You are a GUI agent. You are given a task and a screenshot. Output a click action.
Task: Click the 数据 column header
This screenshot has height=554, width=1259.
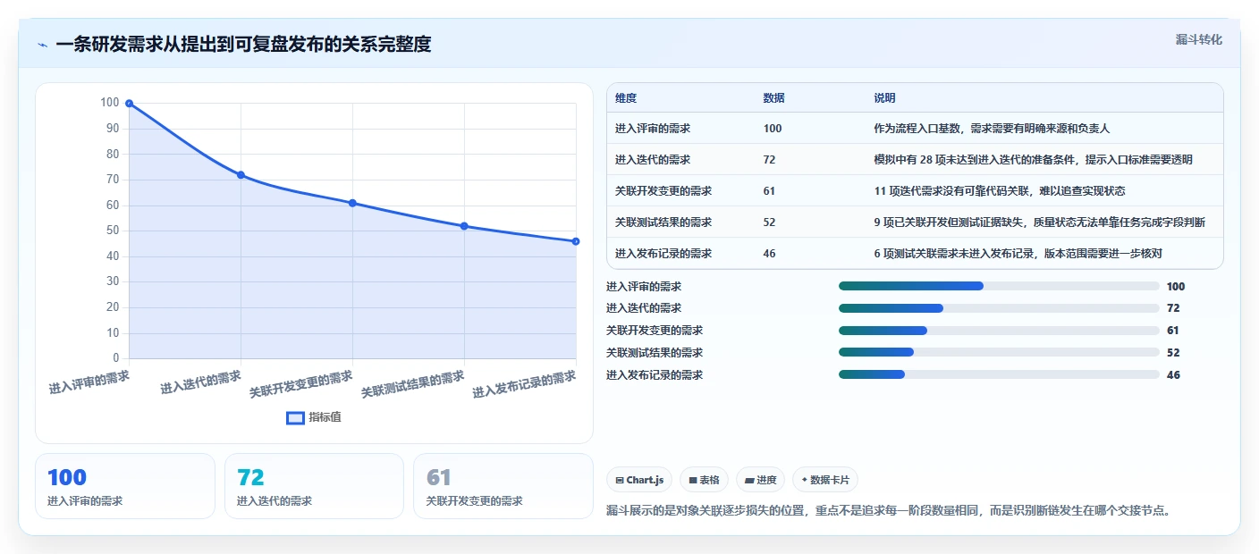[773, 97]
